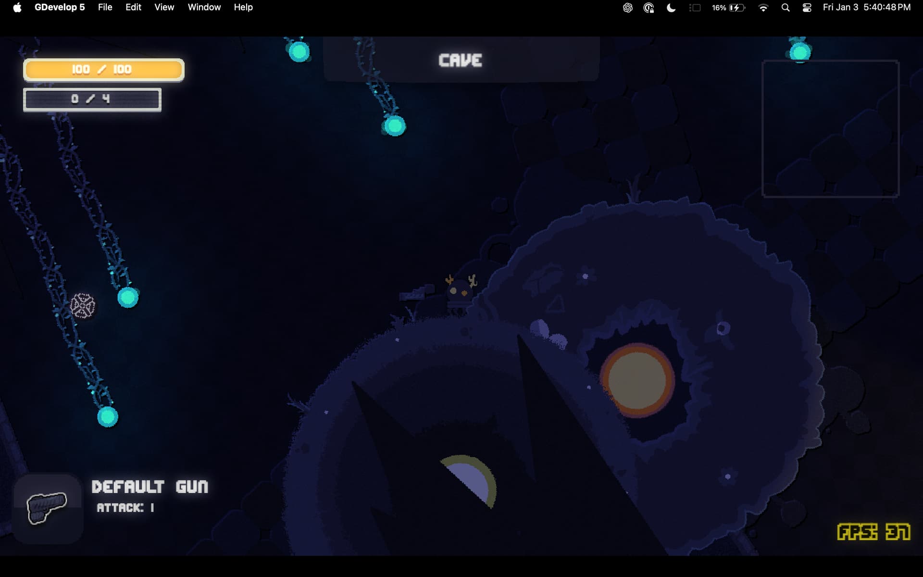Open the Help menu
Viewport: 923px width, 577px height.
pos(243,7)
